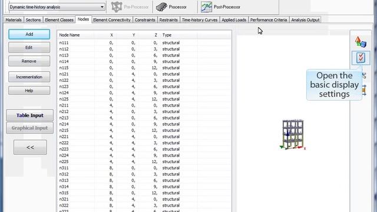Open the Post-Processor module
The height and width of the screenshot is (212, 377).
click(221, 7)
